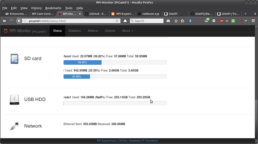
Task: Open the Tools menu
Action: tap(69, 8)
